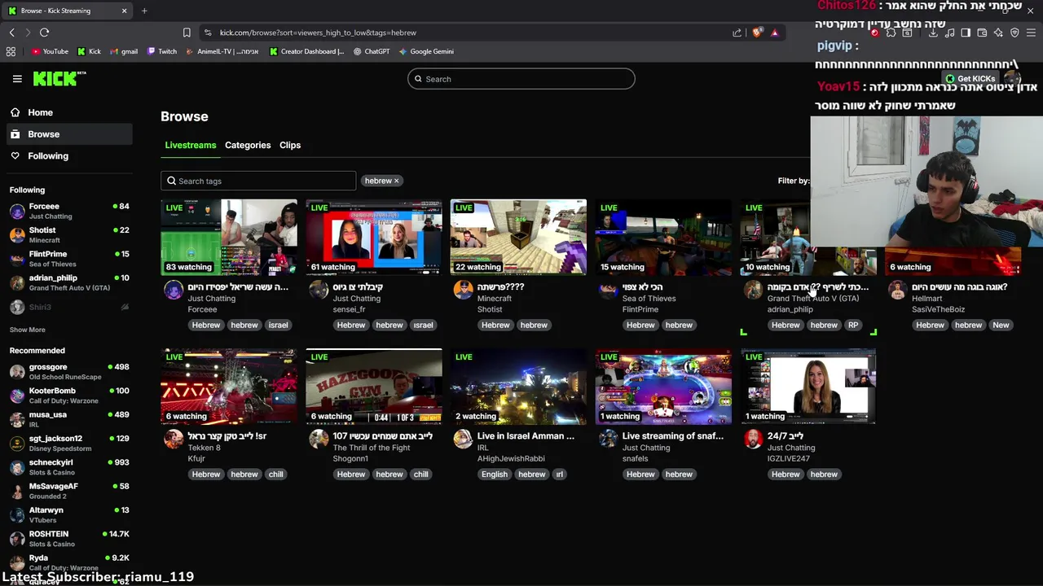Click the israel tag under Forceee stream
The image size is (1043, 586).
click(x=278, y=325)
